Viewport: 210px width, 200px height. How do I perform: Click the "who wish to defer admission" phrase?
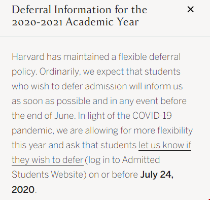click(x=69, y=86)
